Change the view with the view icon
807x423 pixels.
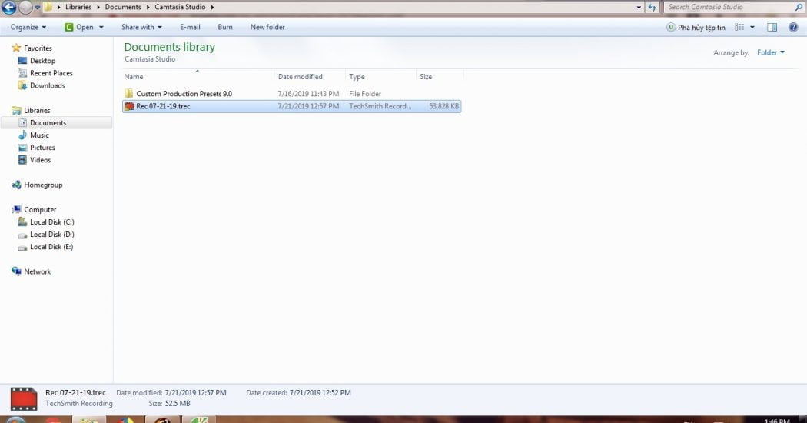click(x=739, y=28)
